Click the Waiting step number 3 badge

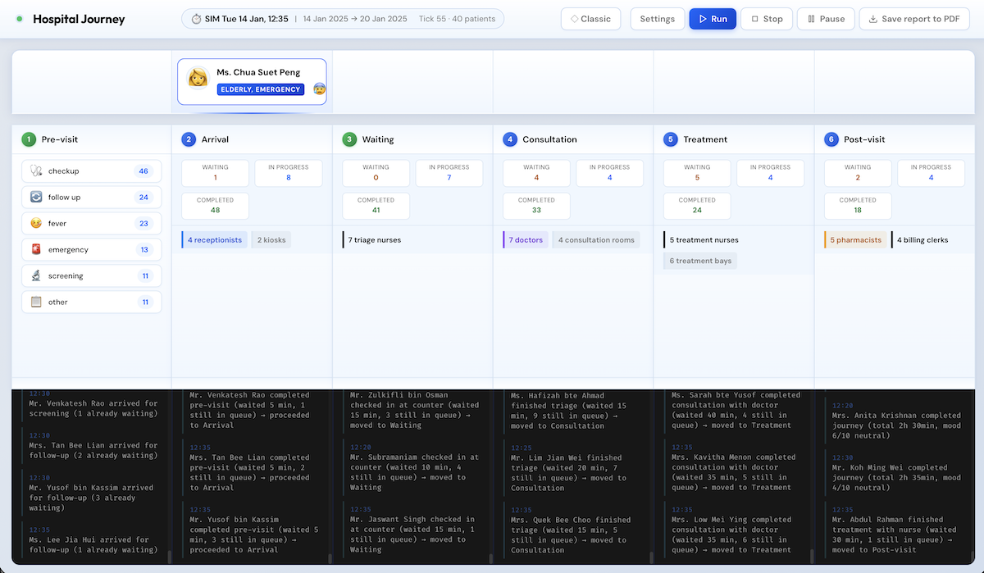pyautogui.click(x=349, y=139)
